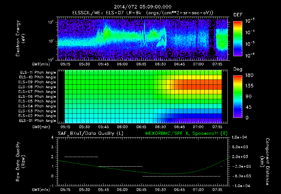
Task: Click the ELS-03 Pitch Angle row label
Action: 37,111
